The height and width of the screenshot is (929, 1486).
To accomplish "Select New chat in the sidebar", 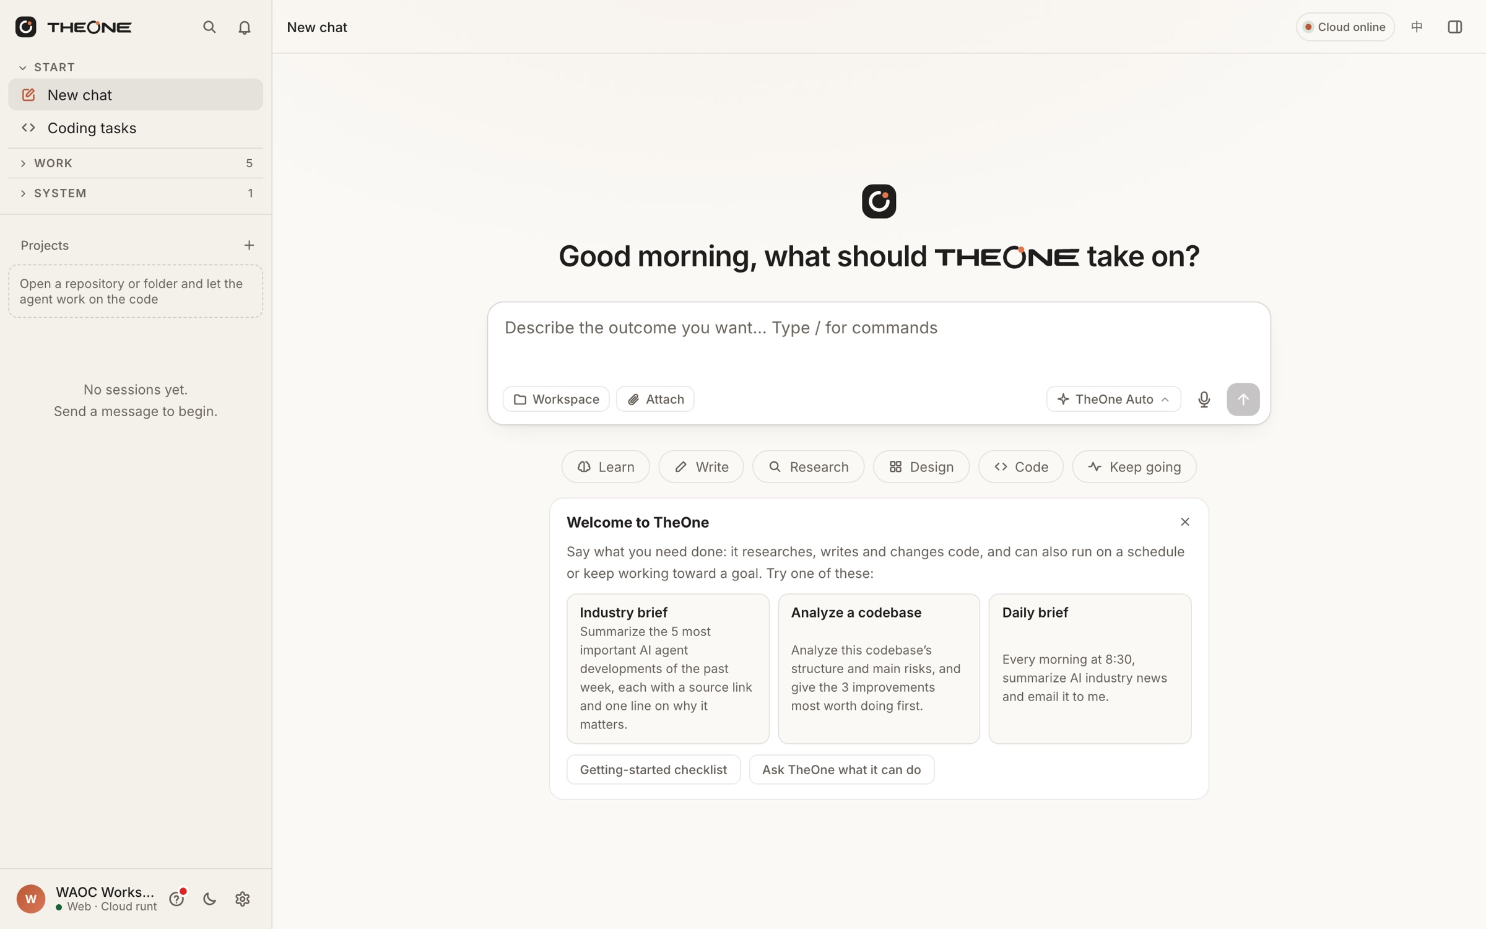I will (135, 95).
